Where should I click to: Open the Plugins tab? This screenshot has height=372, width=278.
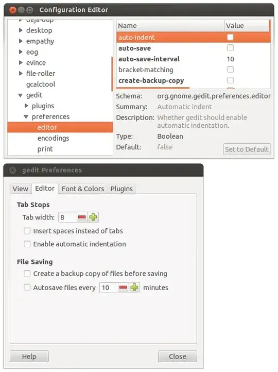click(x=121, y=189)
